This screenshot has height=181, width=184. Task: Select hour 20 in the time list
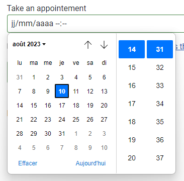tap(132, 158)
